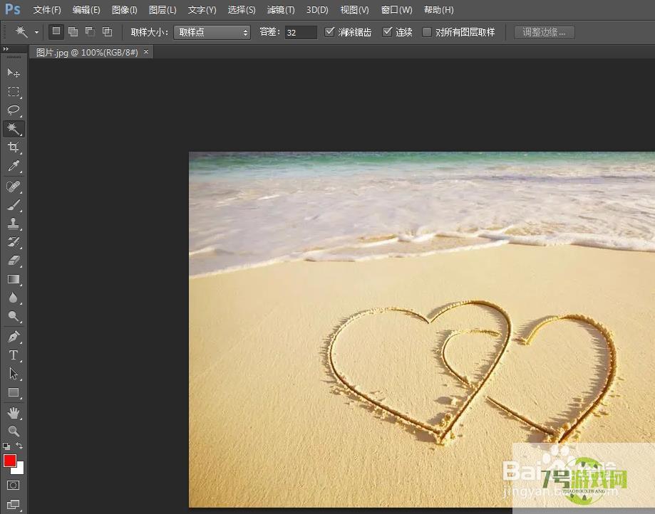Viewport: 655px width, 514px height.
Task: Open the 文件(F) menu
Action: (47, 9)
